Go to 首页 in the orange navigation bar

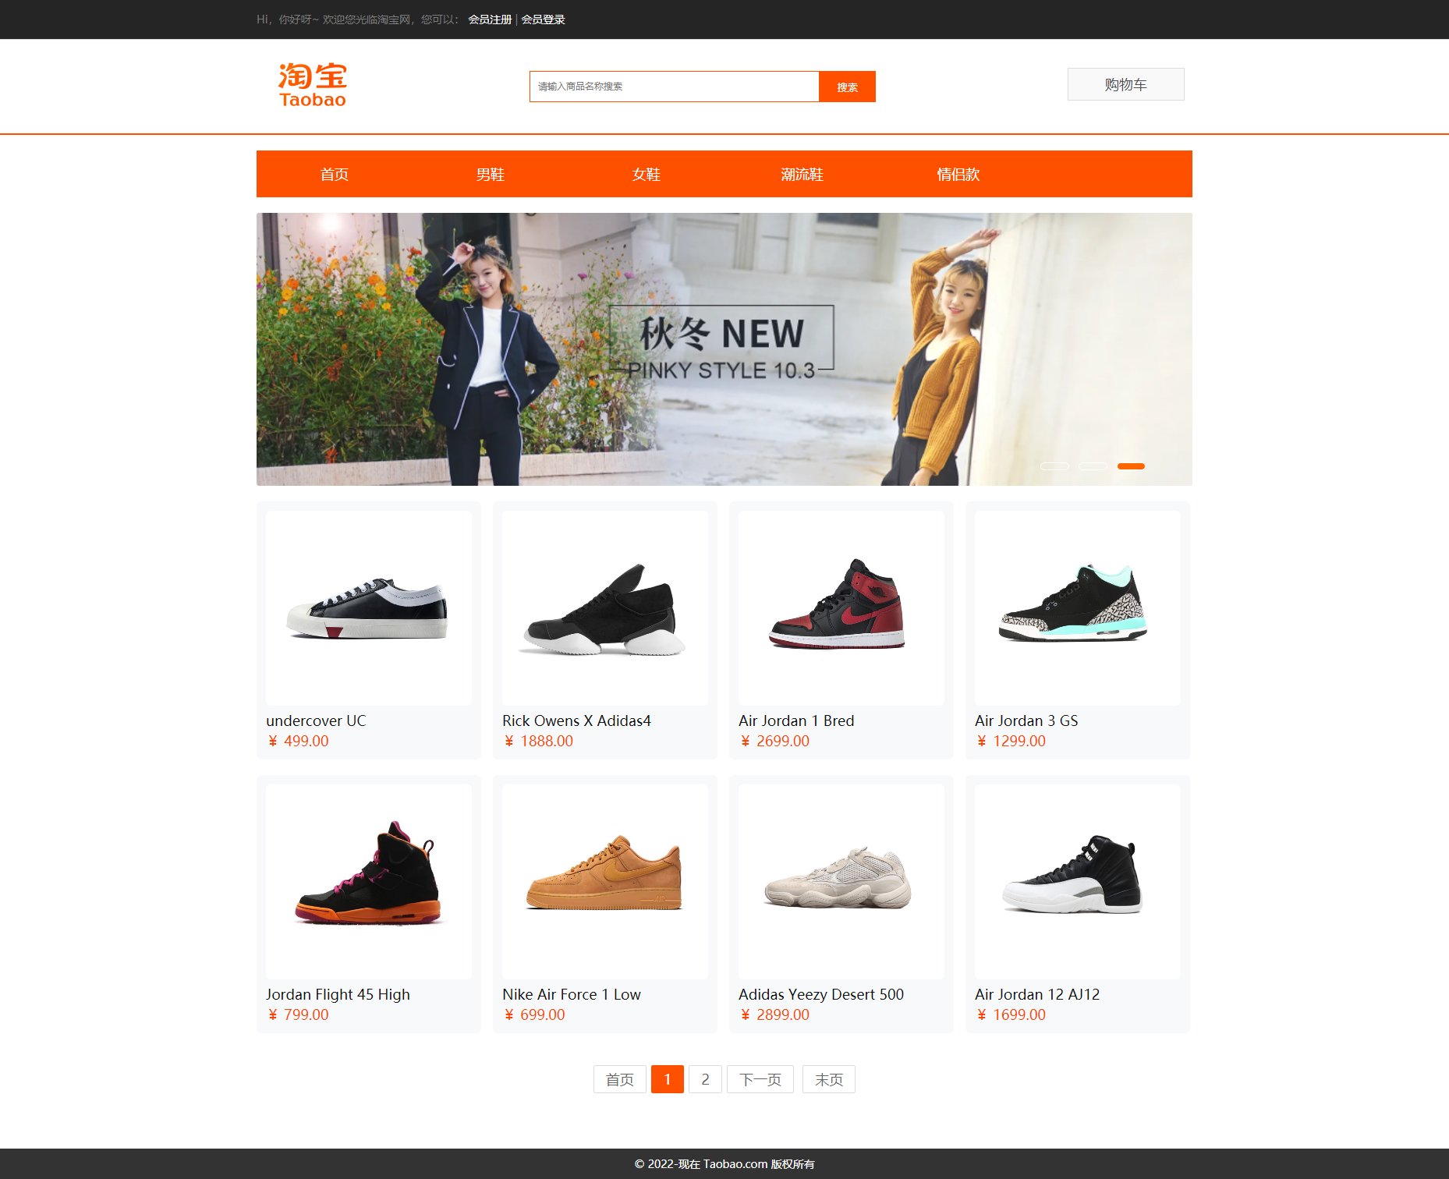tap(335, 174)
